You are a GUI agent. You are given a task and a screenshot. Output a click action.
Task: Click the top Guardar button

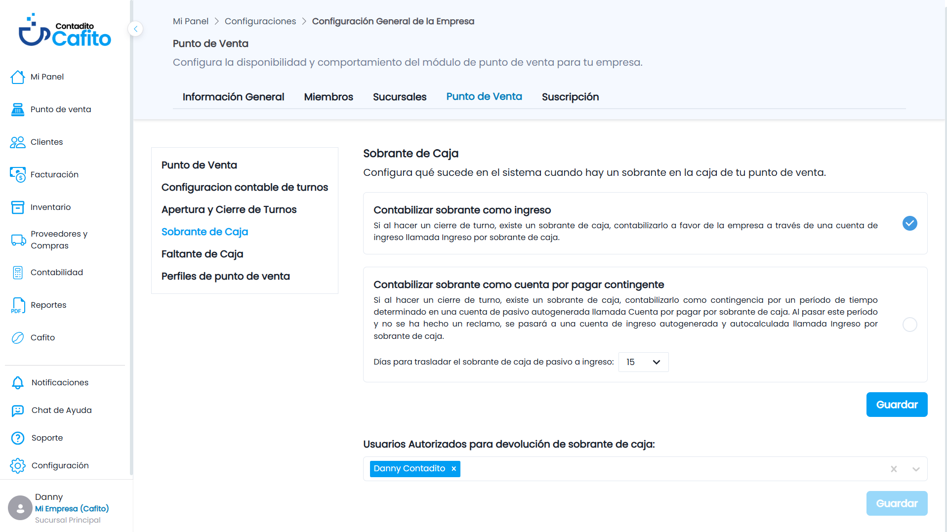897,405
